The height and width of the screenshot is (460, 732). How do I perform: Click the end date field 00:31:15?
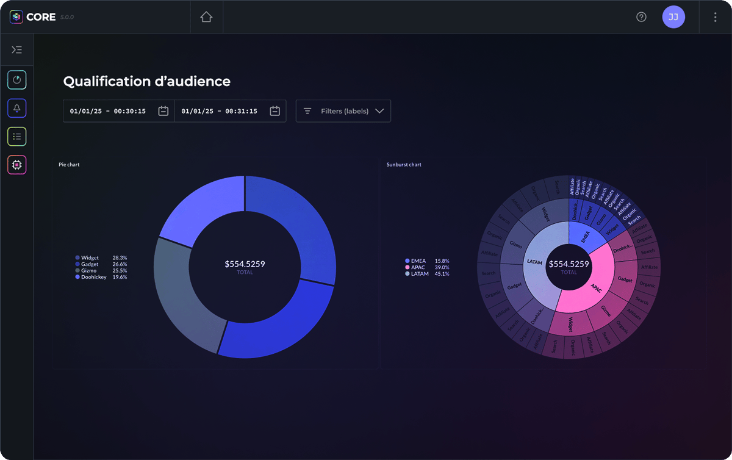click(220, 111)
